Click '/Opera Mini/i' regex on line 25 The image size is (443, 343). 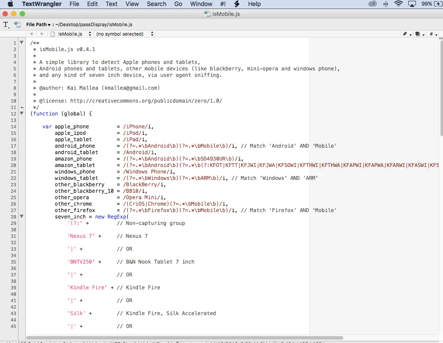(143, 197)
